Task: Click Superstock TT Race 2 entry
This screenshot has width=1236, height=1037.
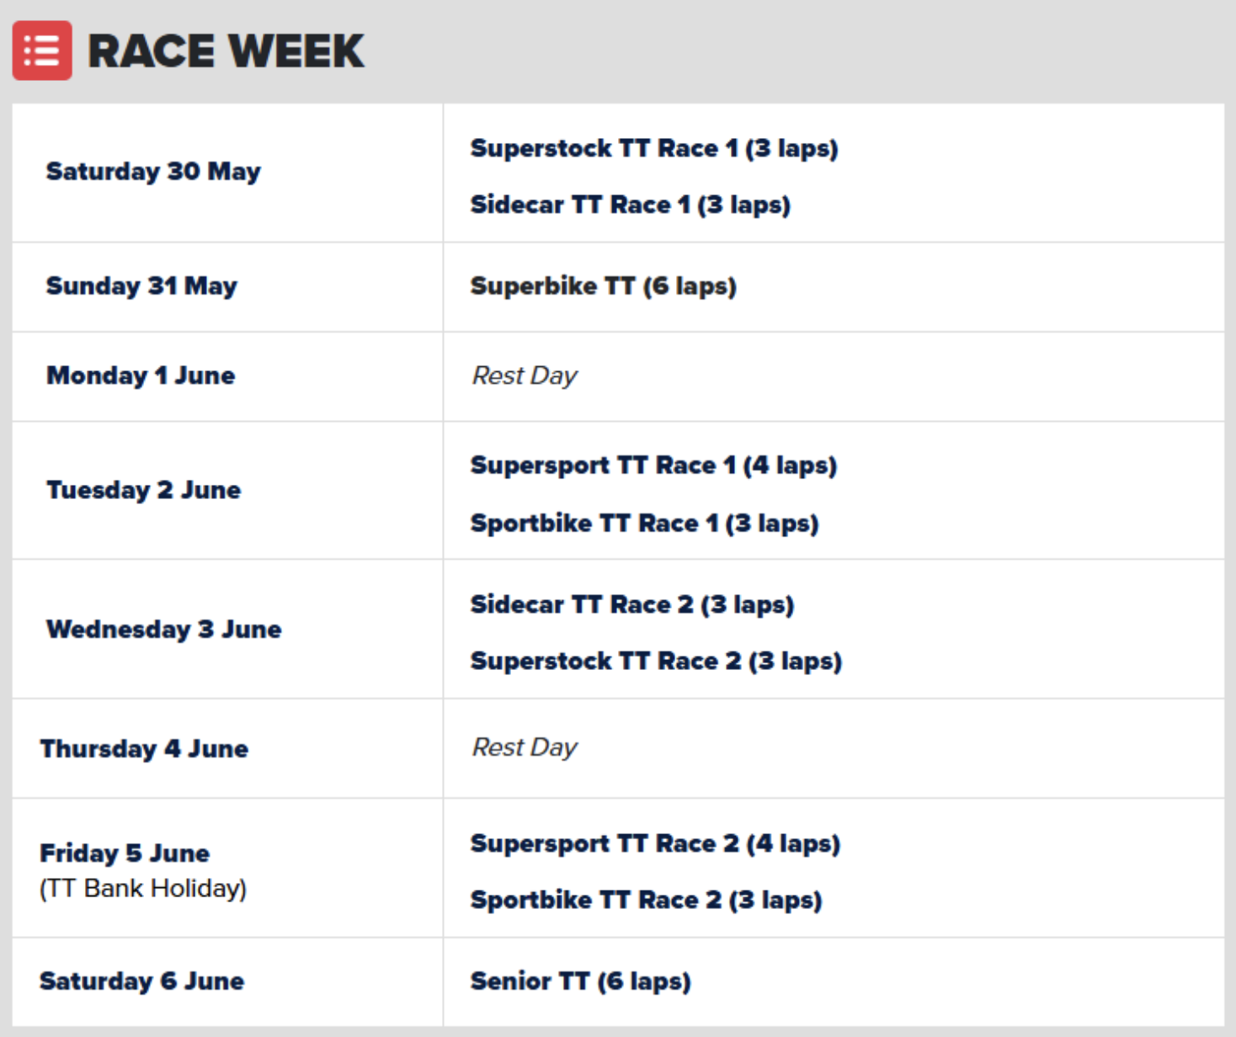Action: click(655, 661)
